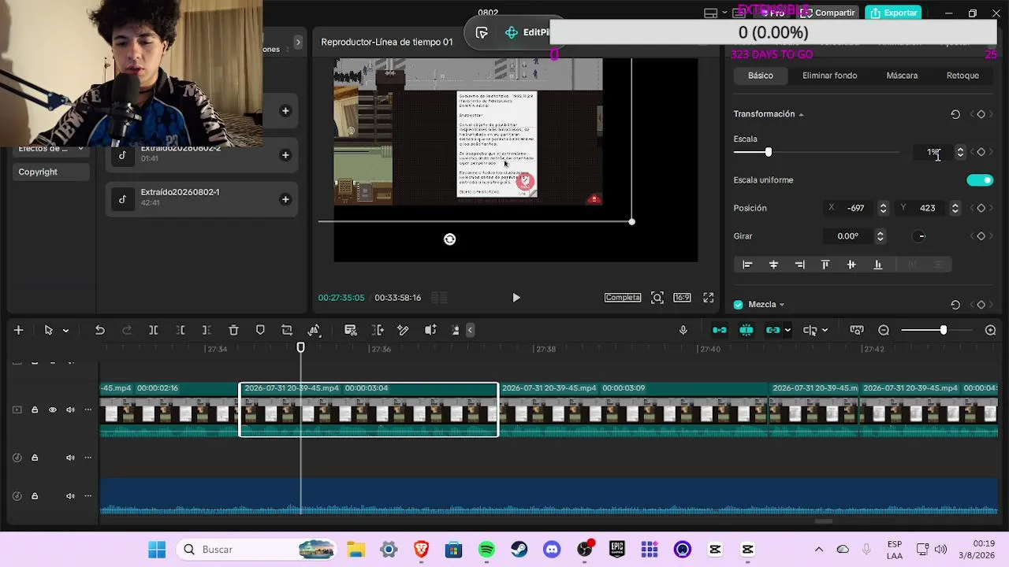Hide the main video track with eye icon
The width and height of the screenshot is (1009, 567).
coord(53,409)
